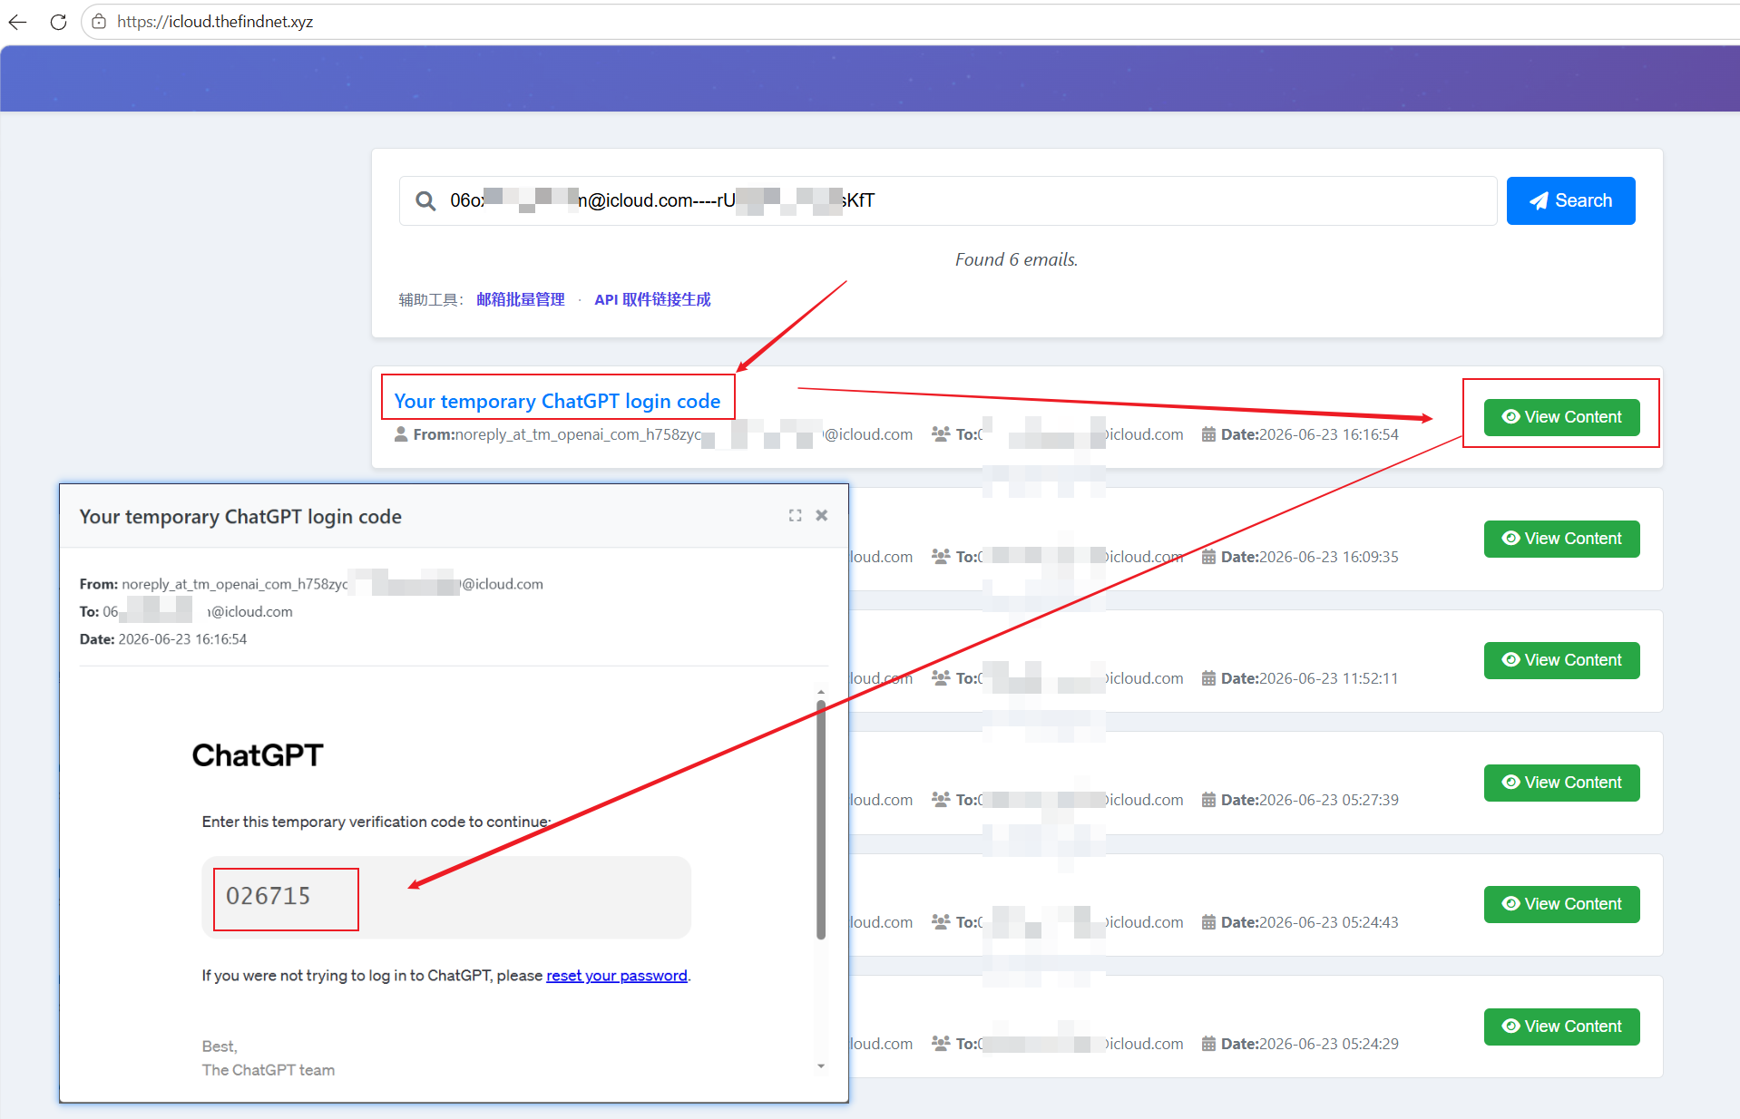Reload the page with the refresh icon
The width and height of the screenshot is (1740, 1119).
pyautogui.click(x=58, y=22)
